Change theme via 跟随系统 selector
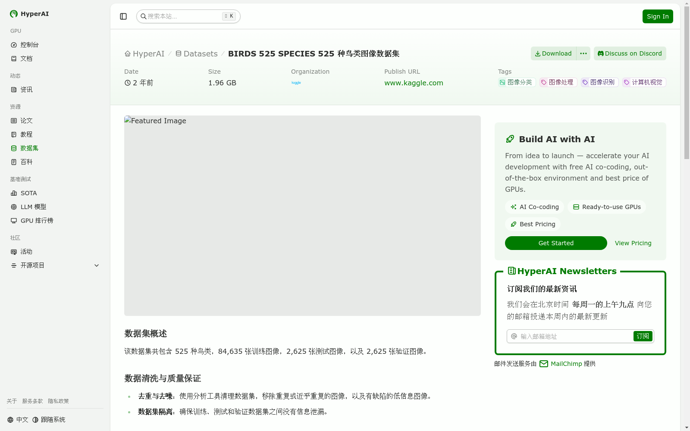 49,420
